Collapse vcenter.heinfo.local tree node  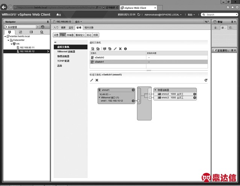click(x=5, y=36)
